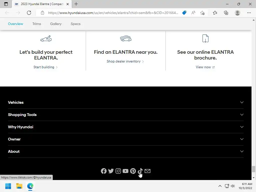Open Hyundai's Pinterest icon in footer

133,171
